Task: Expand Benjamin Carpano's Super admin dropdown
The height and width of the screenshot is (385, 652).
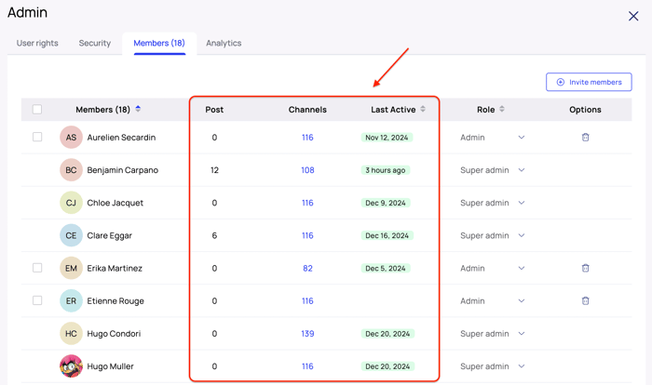Action: [521, 170]
